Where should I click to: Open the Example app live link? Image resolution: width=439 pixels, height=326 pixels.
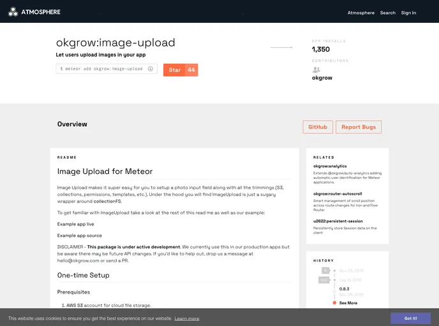pos(75,224)
